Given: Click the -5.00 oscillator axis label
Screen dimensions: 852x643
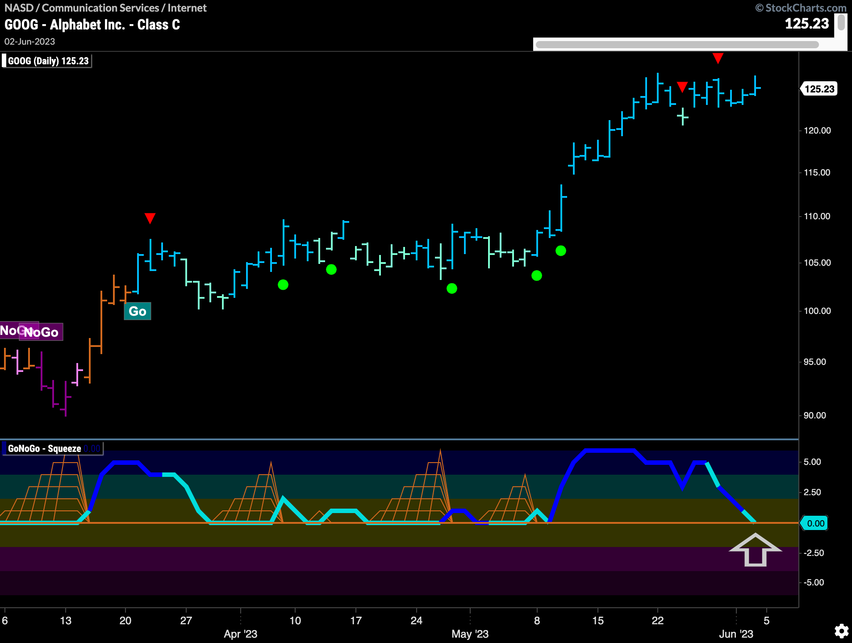Looking at the screenshot, I should tap(814, 582).
